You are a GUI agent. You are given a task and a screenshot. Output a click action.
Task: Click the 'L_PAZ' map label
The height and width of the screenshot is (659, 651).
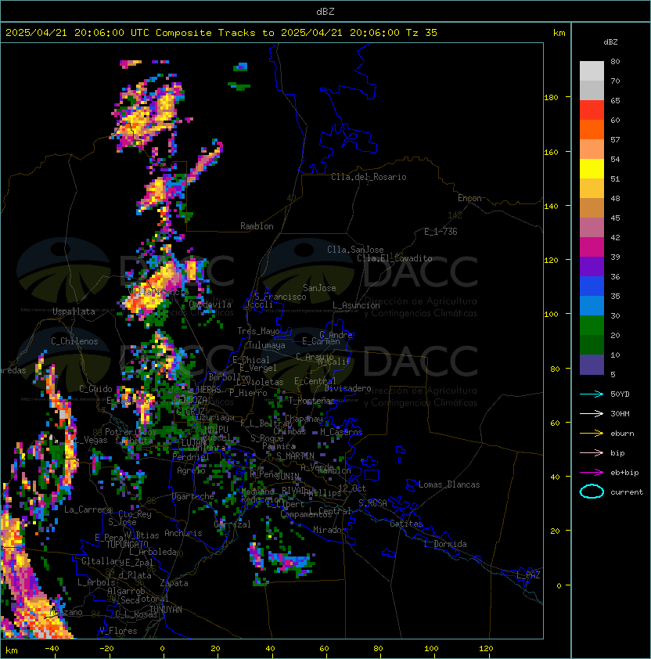[528, 575]
